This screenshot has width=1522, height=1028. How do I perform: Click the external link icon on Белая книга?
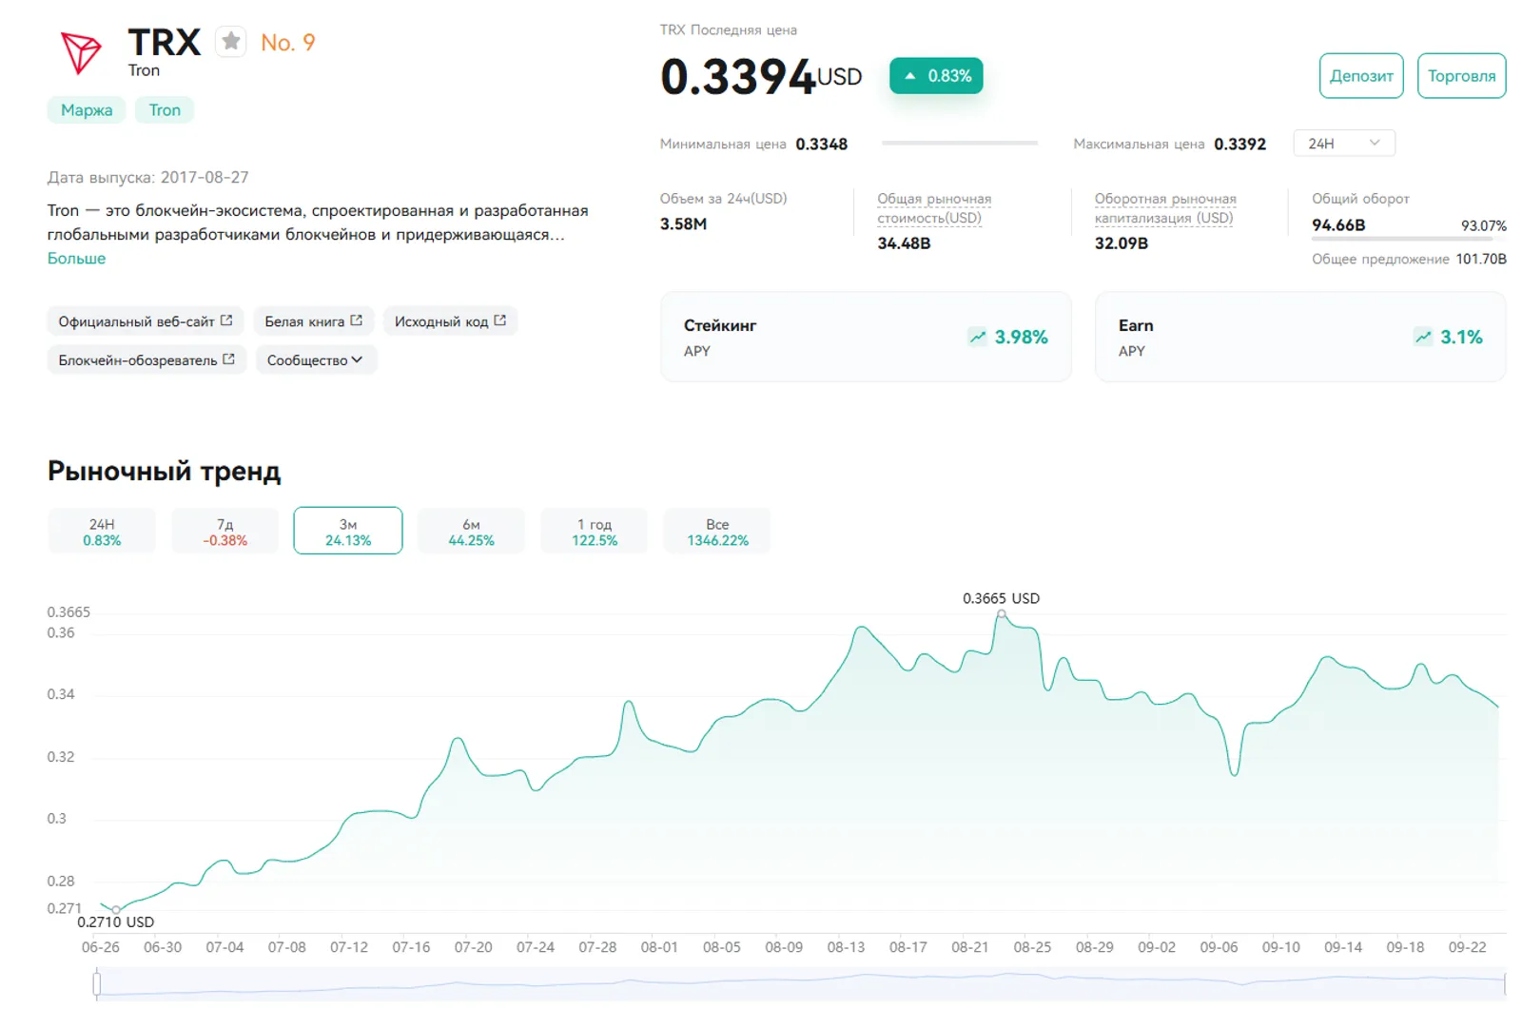click(x=356, y=320)
